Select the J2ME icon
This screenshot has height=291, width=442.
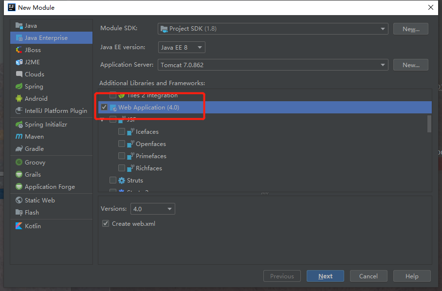[x=19, y=62]
